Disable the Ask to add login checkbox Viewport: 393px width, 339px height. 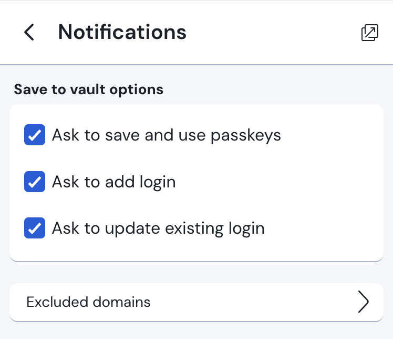pyautogui.click(x=35, y=182)
